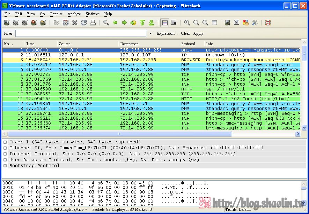This screenshot has height=214, width=309.
Task: Open the list of capture interfaces
Action: point(7,23)
